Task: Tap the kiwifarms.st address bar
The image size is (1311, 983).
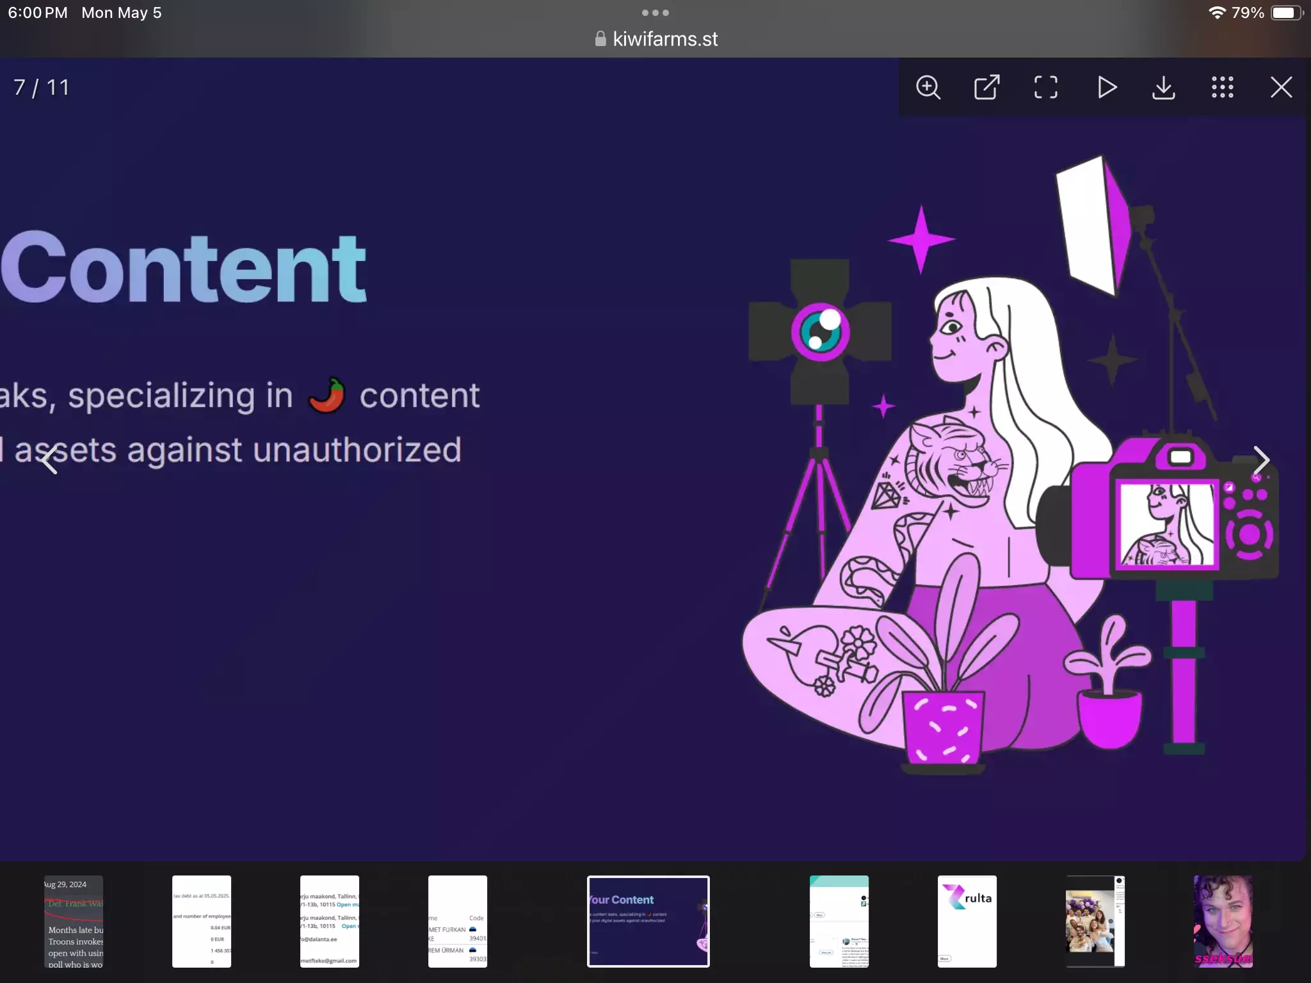Action: pos(655,39)
